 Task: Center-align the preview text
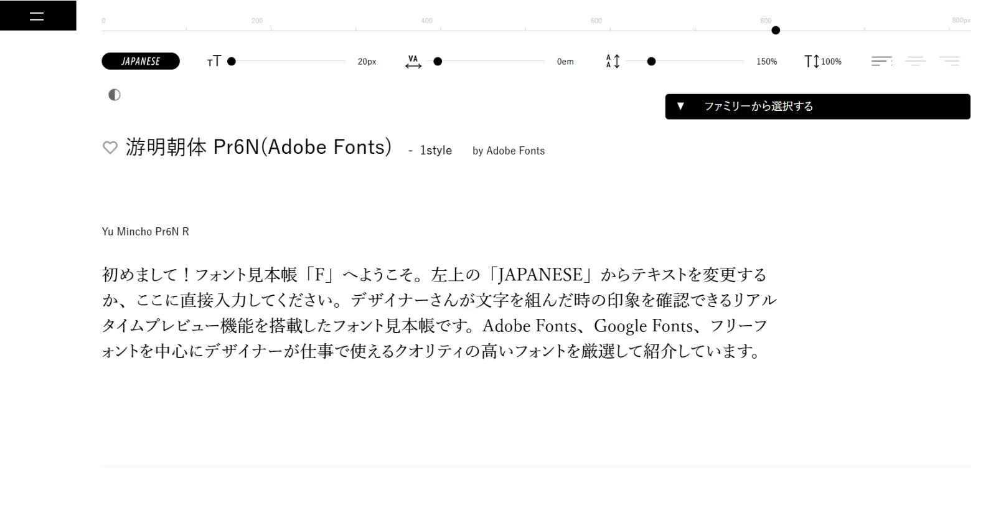pos(915,61)
